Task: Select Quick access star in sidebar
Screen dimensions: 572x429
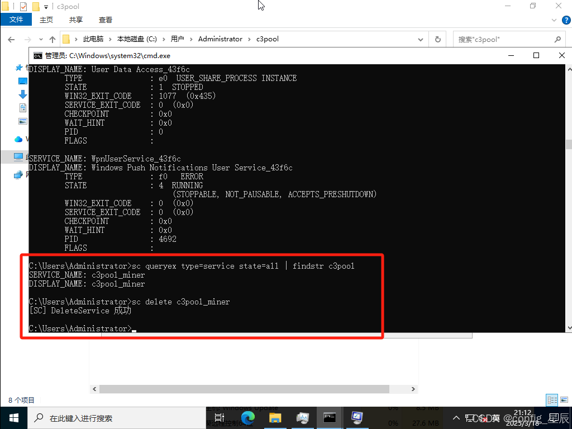Action: pos(19,68)
